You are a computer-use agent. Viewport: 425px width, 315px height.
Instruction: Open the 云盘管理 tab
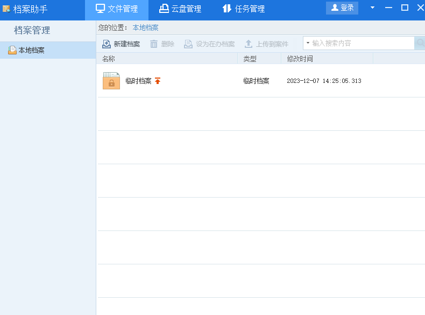(x=180, y=9)
